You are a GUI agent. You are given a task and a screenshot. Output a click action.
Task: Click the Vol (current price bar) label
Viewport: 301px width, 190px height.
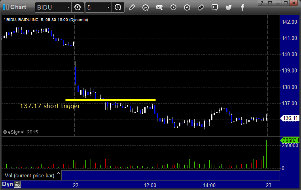pyautogui.click(x=30, y=175)
